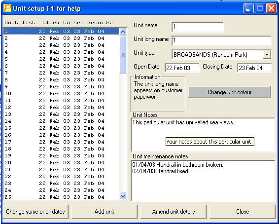Minimize the Unit setup window

[x=248, y=8]
